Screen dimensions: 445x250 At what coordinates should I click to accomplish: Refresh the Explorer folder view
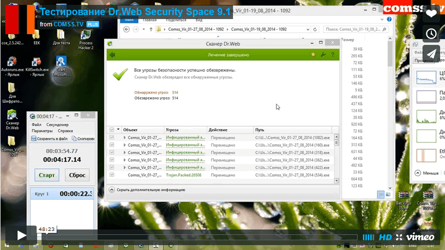point(315,29)
